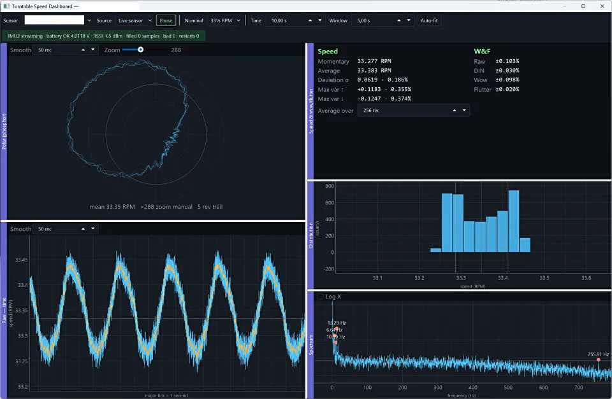Click the mean 33.35 RPM polar caption
The height and width of the screenshot is (399, 612).
click(112, 207)
